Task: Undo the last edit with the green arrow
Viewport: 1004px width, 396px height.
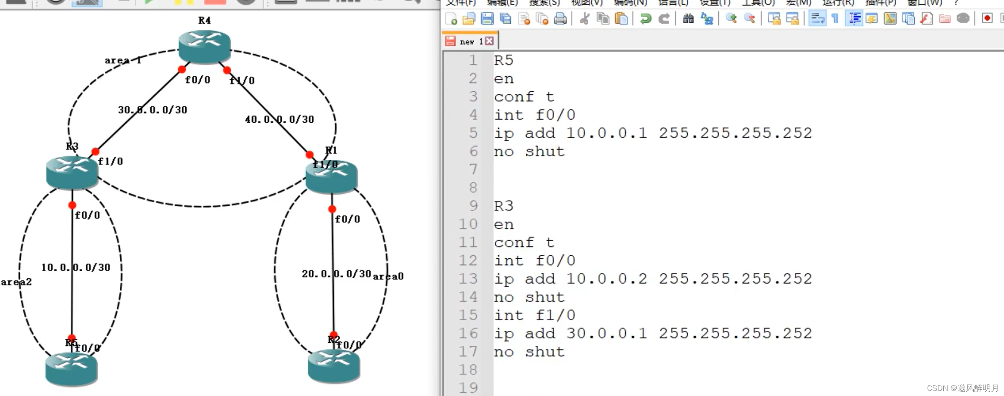Action: [x=646, y=18]
